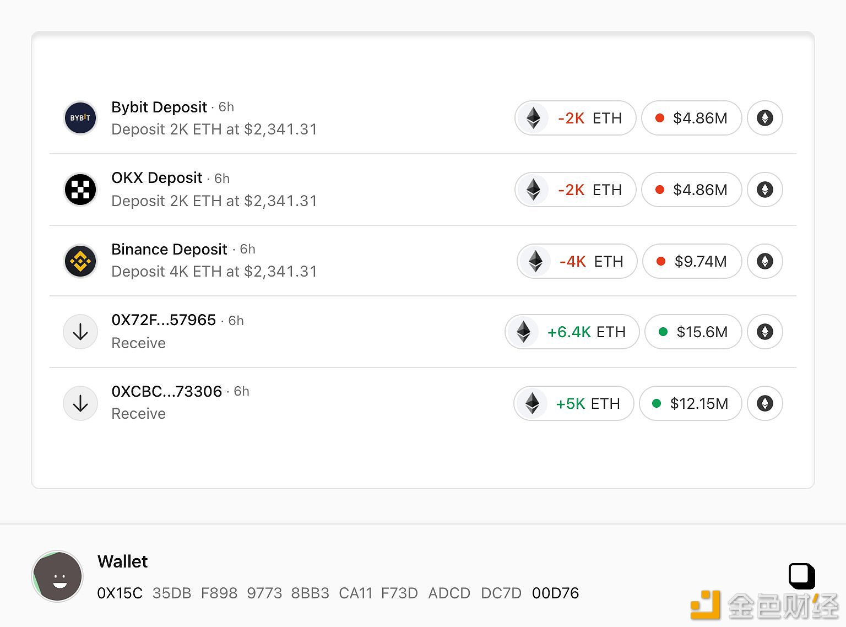Open Ethereum chain icon in Bybit Deposit row

[x=765, y=118]
